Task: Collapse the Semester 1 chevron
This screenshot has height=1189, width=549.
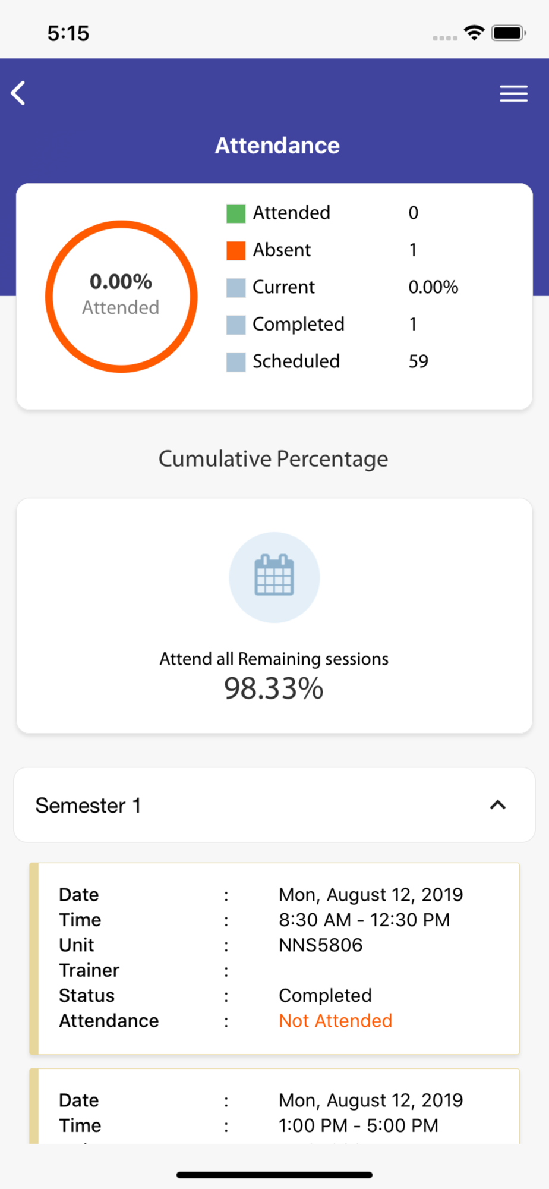Action: click(498, 805)
